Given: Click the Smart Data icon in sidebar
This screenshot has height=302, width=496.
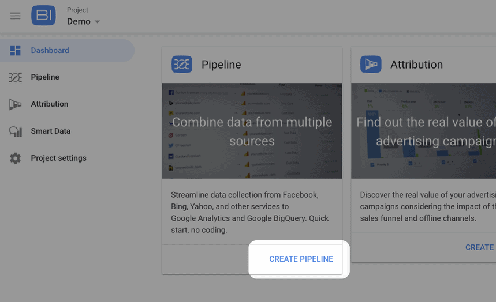Looking at the screenshot, I should point(16,131).
